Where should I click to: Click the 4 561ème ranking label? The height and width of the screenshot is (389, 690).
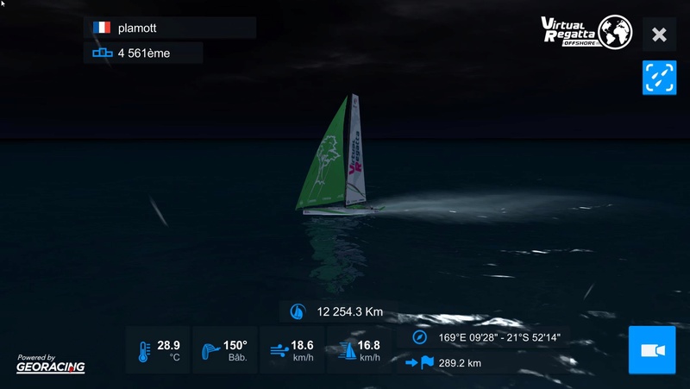[x=144, y=53]
